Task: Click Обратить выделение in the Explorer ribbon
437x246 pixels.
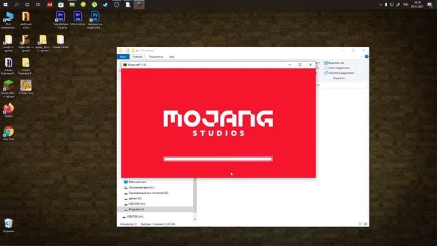Action: (x=339, y=73)
